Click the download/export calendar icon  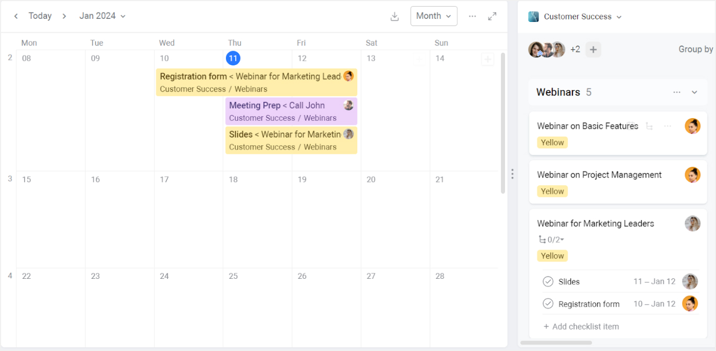click(395, 16)
